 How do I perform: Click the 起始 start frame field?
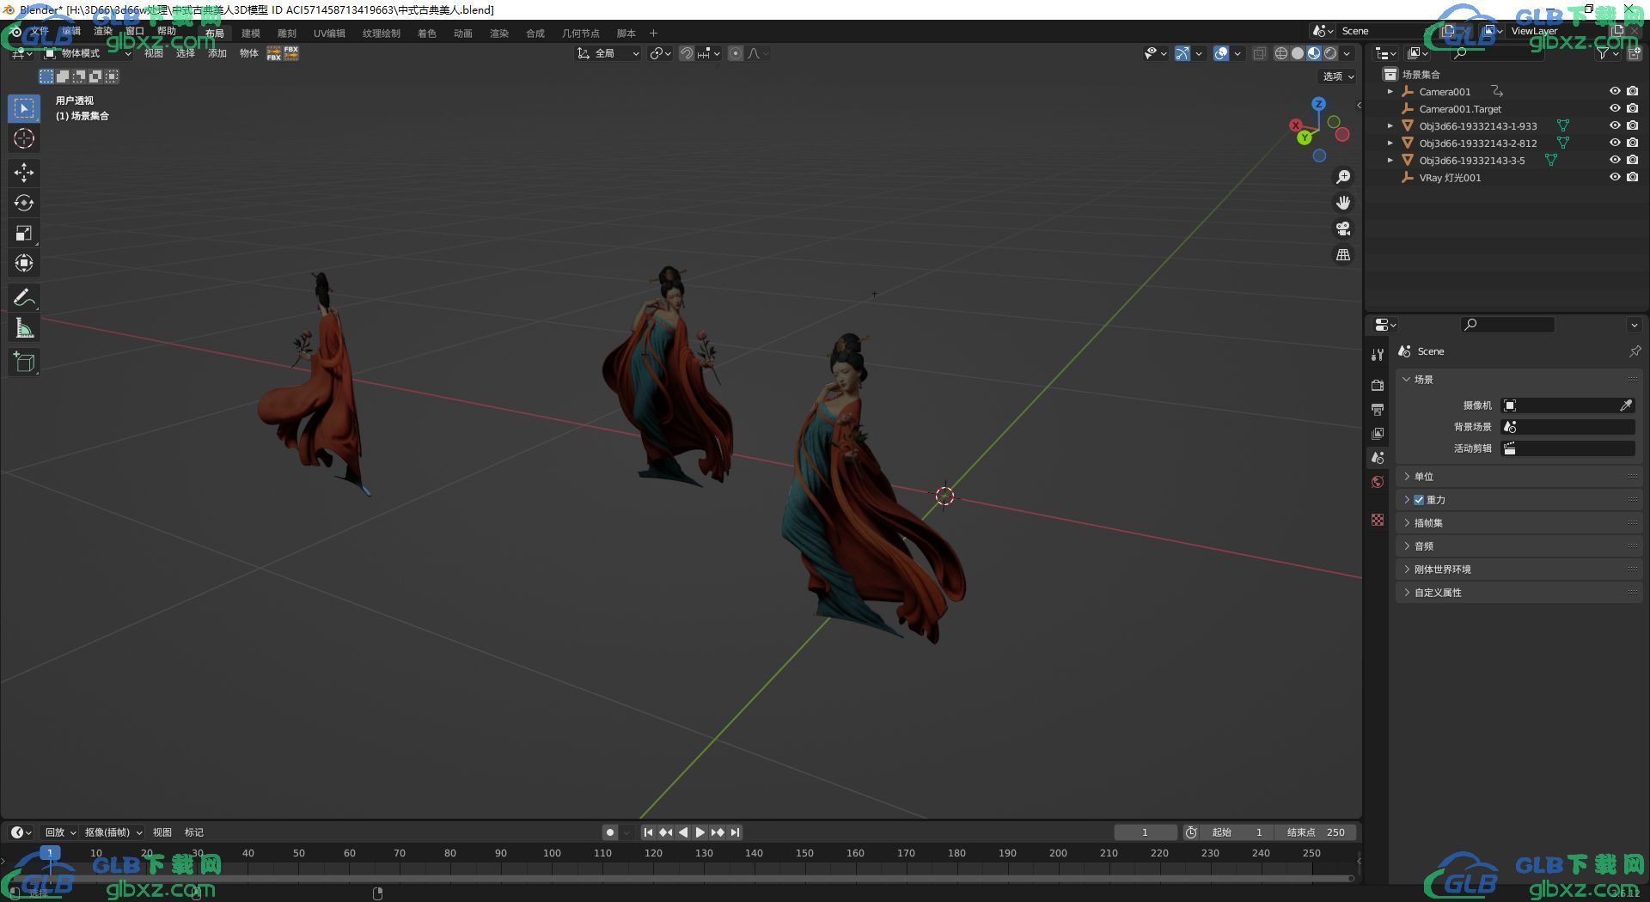pos(1237,832)
